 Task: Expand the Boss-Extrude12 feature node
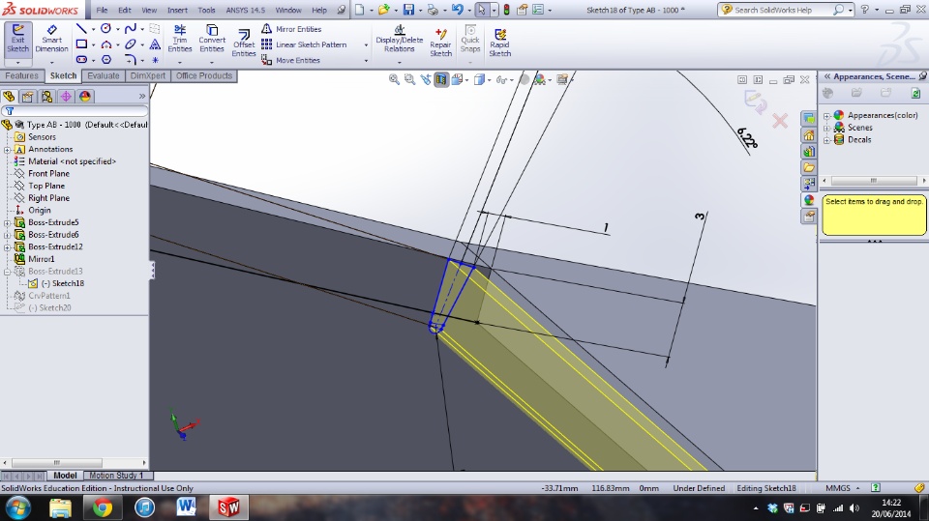click(7, 247)
